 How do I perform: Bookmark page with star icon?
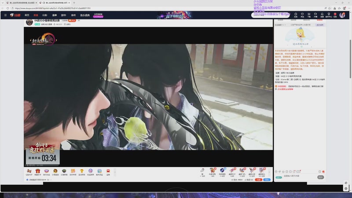point(330,8)
